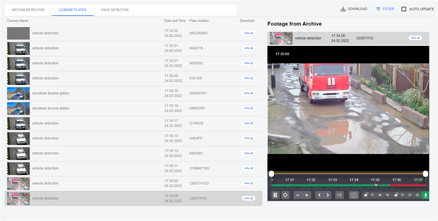The image size is (438, 221).
Task: Download MP4 for plate M552XM93
Action: pos(248,33)
